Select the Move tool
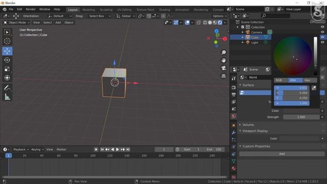 click(x=7, y=51)
